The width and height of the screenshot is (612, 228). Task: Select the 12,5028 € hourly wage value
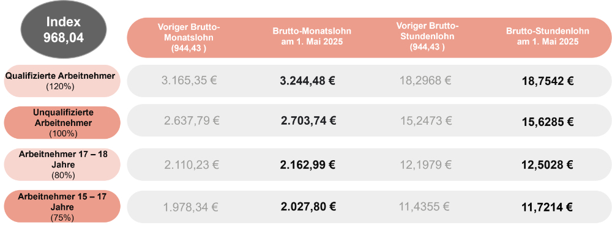tap(547, 165)
